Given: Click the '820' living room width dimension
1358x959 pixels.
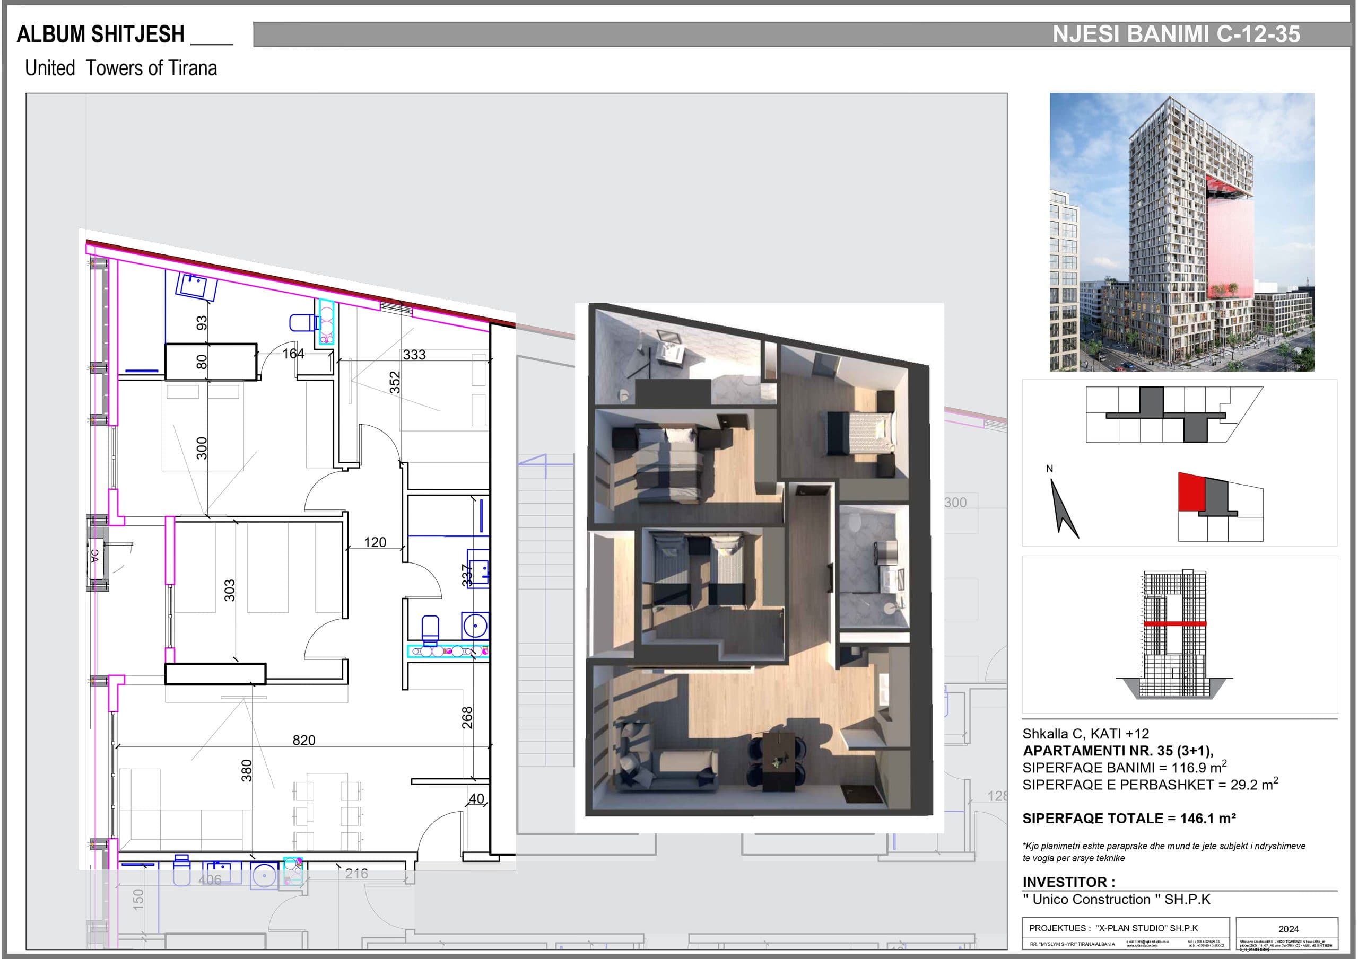Looking at the screenshot, I should [x=304, y=740].
